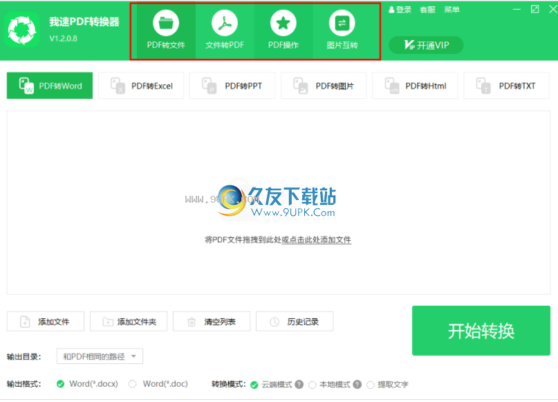Click 添加文件夹 button
The width and height of the screenshot is (558, 402).
click(x=129, y=322)
